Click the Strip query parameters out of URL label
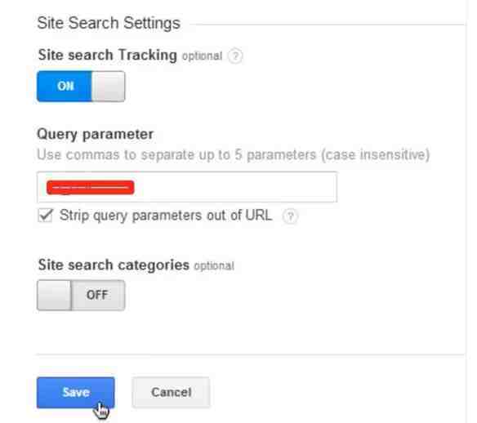The width and height of the screenshot is (477, 423). 166,216
